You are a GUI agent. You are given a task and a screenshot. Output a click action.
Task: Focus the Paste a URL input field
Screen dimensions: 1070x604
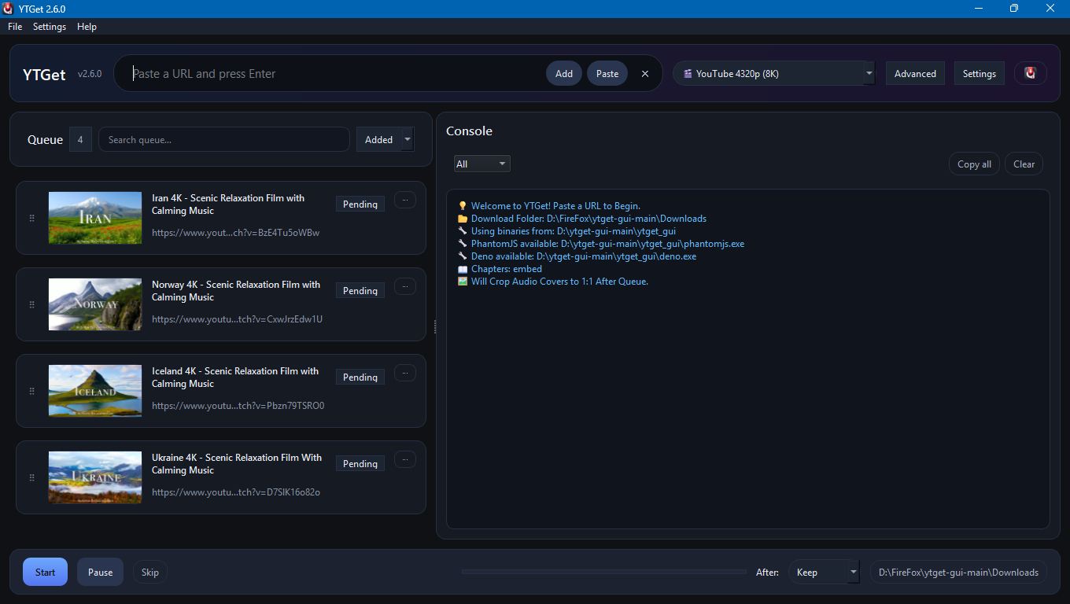[334, 74]
